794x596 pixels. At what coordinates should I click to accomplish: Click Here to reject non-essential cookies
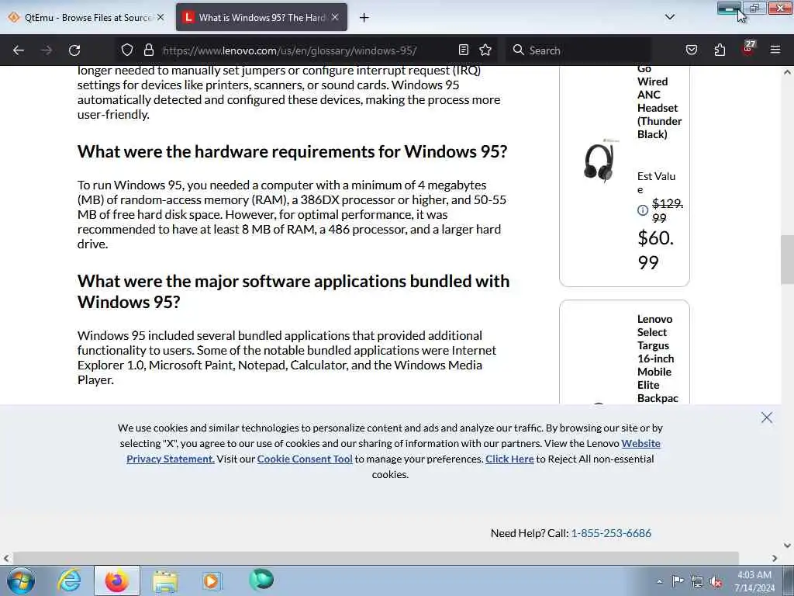coord(509,459)
